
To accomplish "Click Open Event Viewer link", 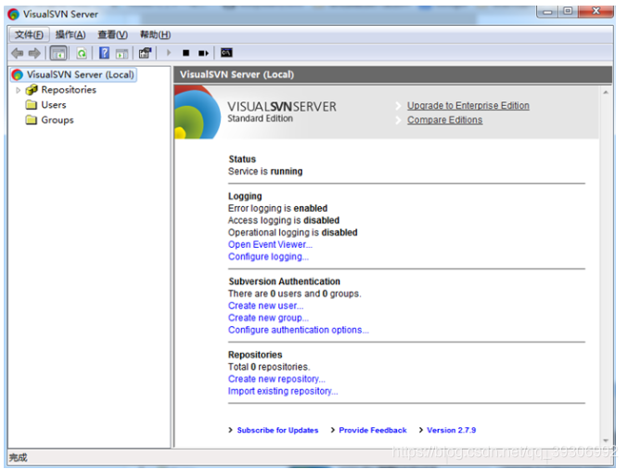I will click(x=270, y=244).
